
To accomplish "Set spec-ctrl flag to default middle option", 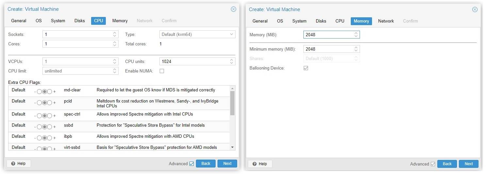I will pos(44,116).
